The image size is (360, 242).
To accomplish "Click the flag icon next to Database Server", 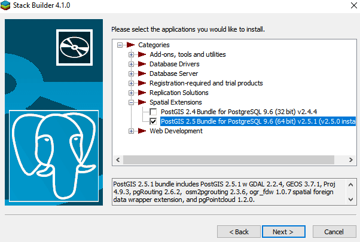I will [x=142, y=73].
